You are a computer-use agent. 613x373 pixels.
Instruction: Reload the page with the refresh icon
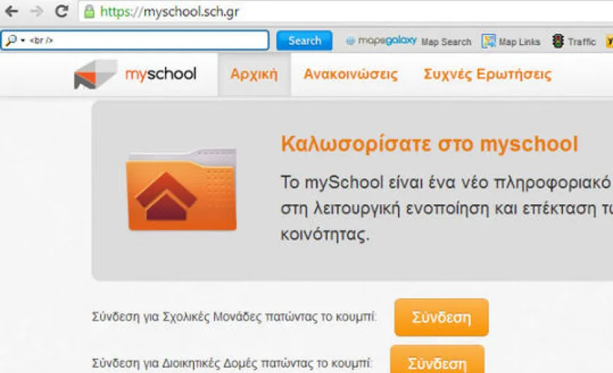(x=61, y=11)
